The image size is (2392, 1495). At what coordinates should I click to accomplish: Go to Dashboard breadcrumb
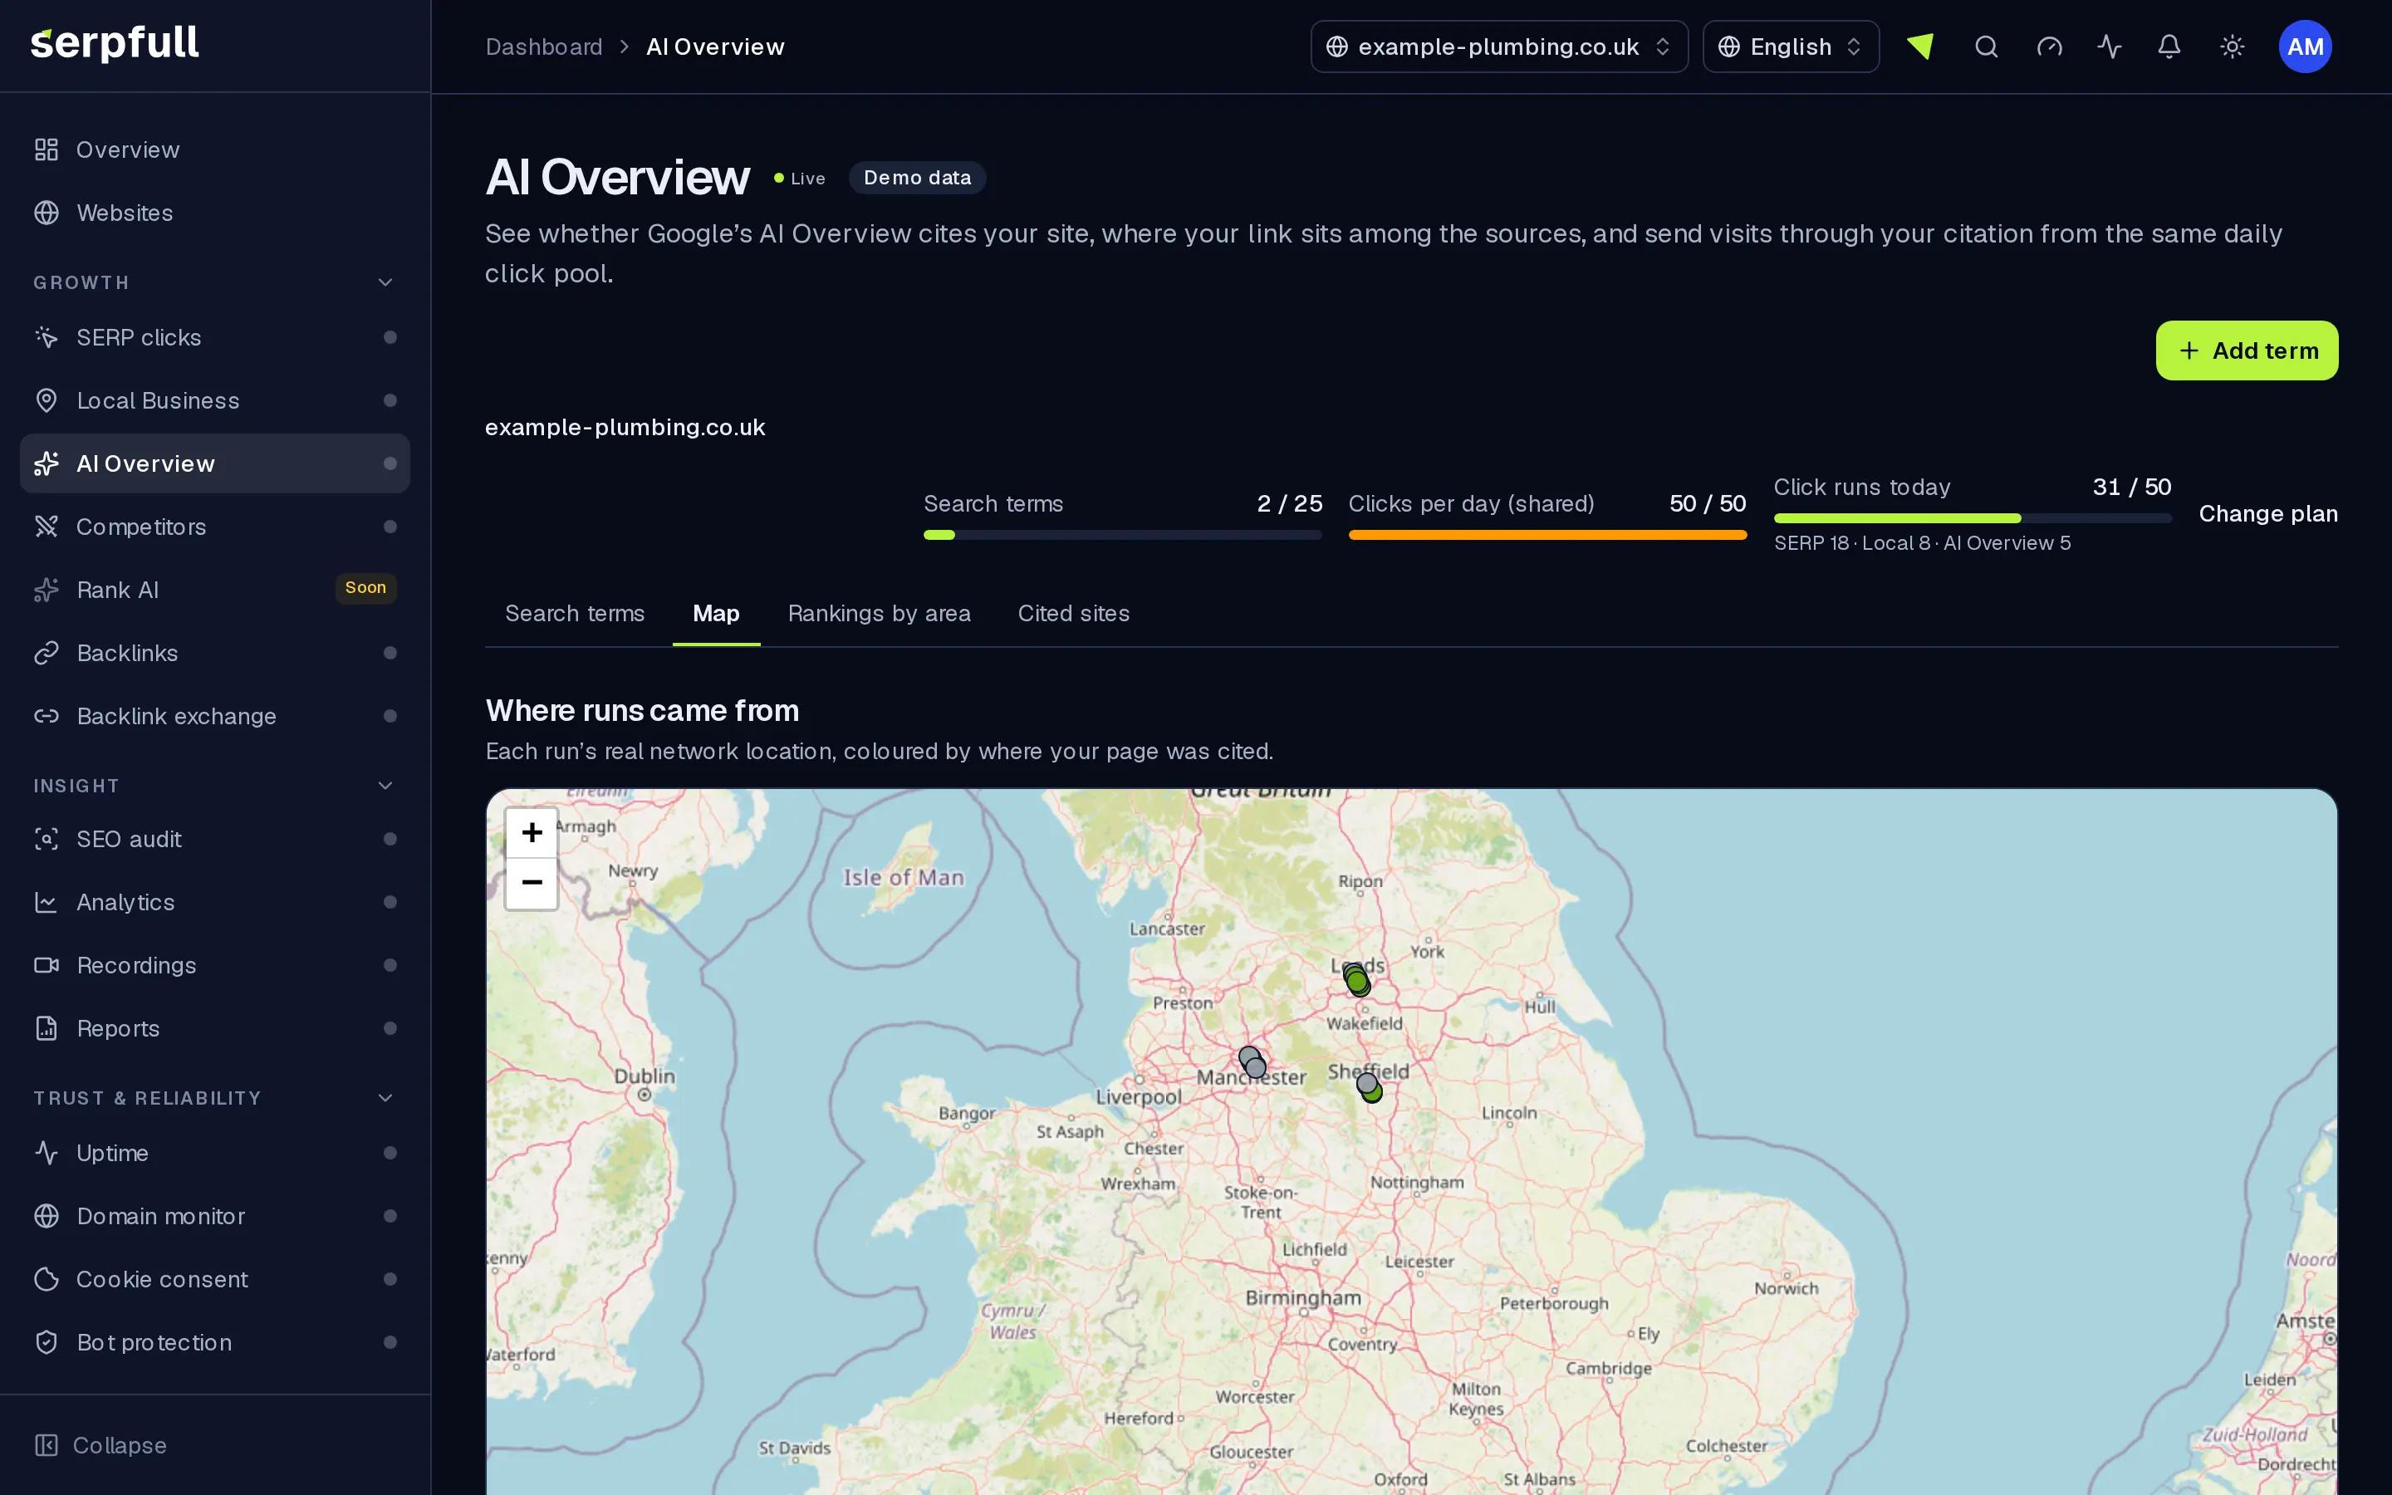pyautogui.click(x=544, y=47)
